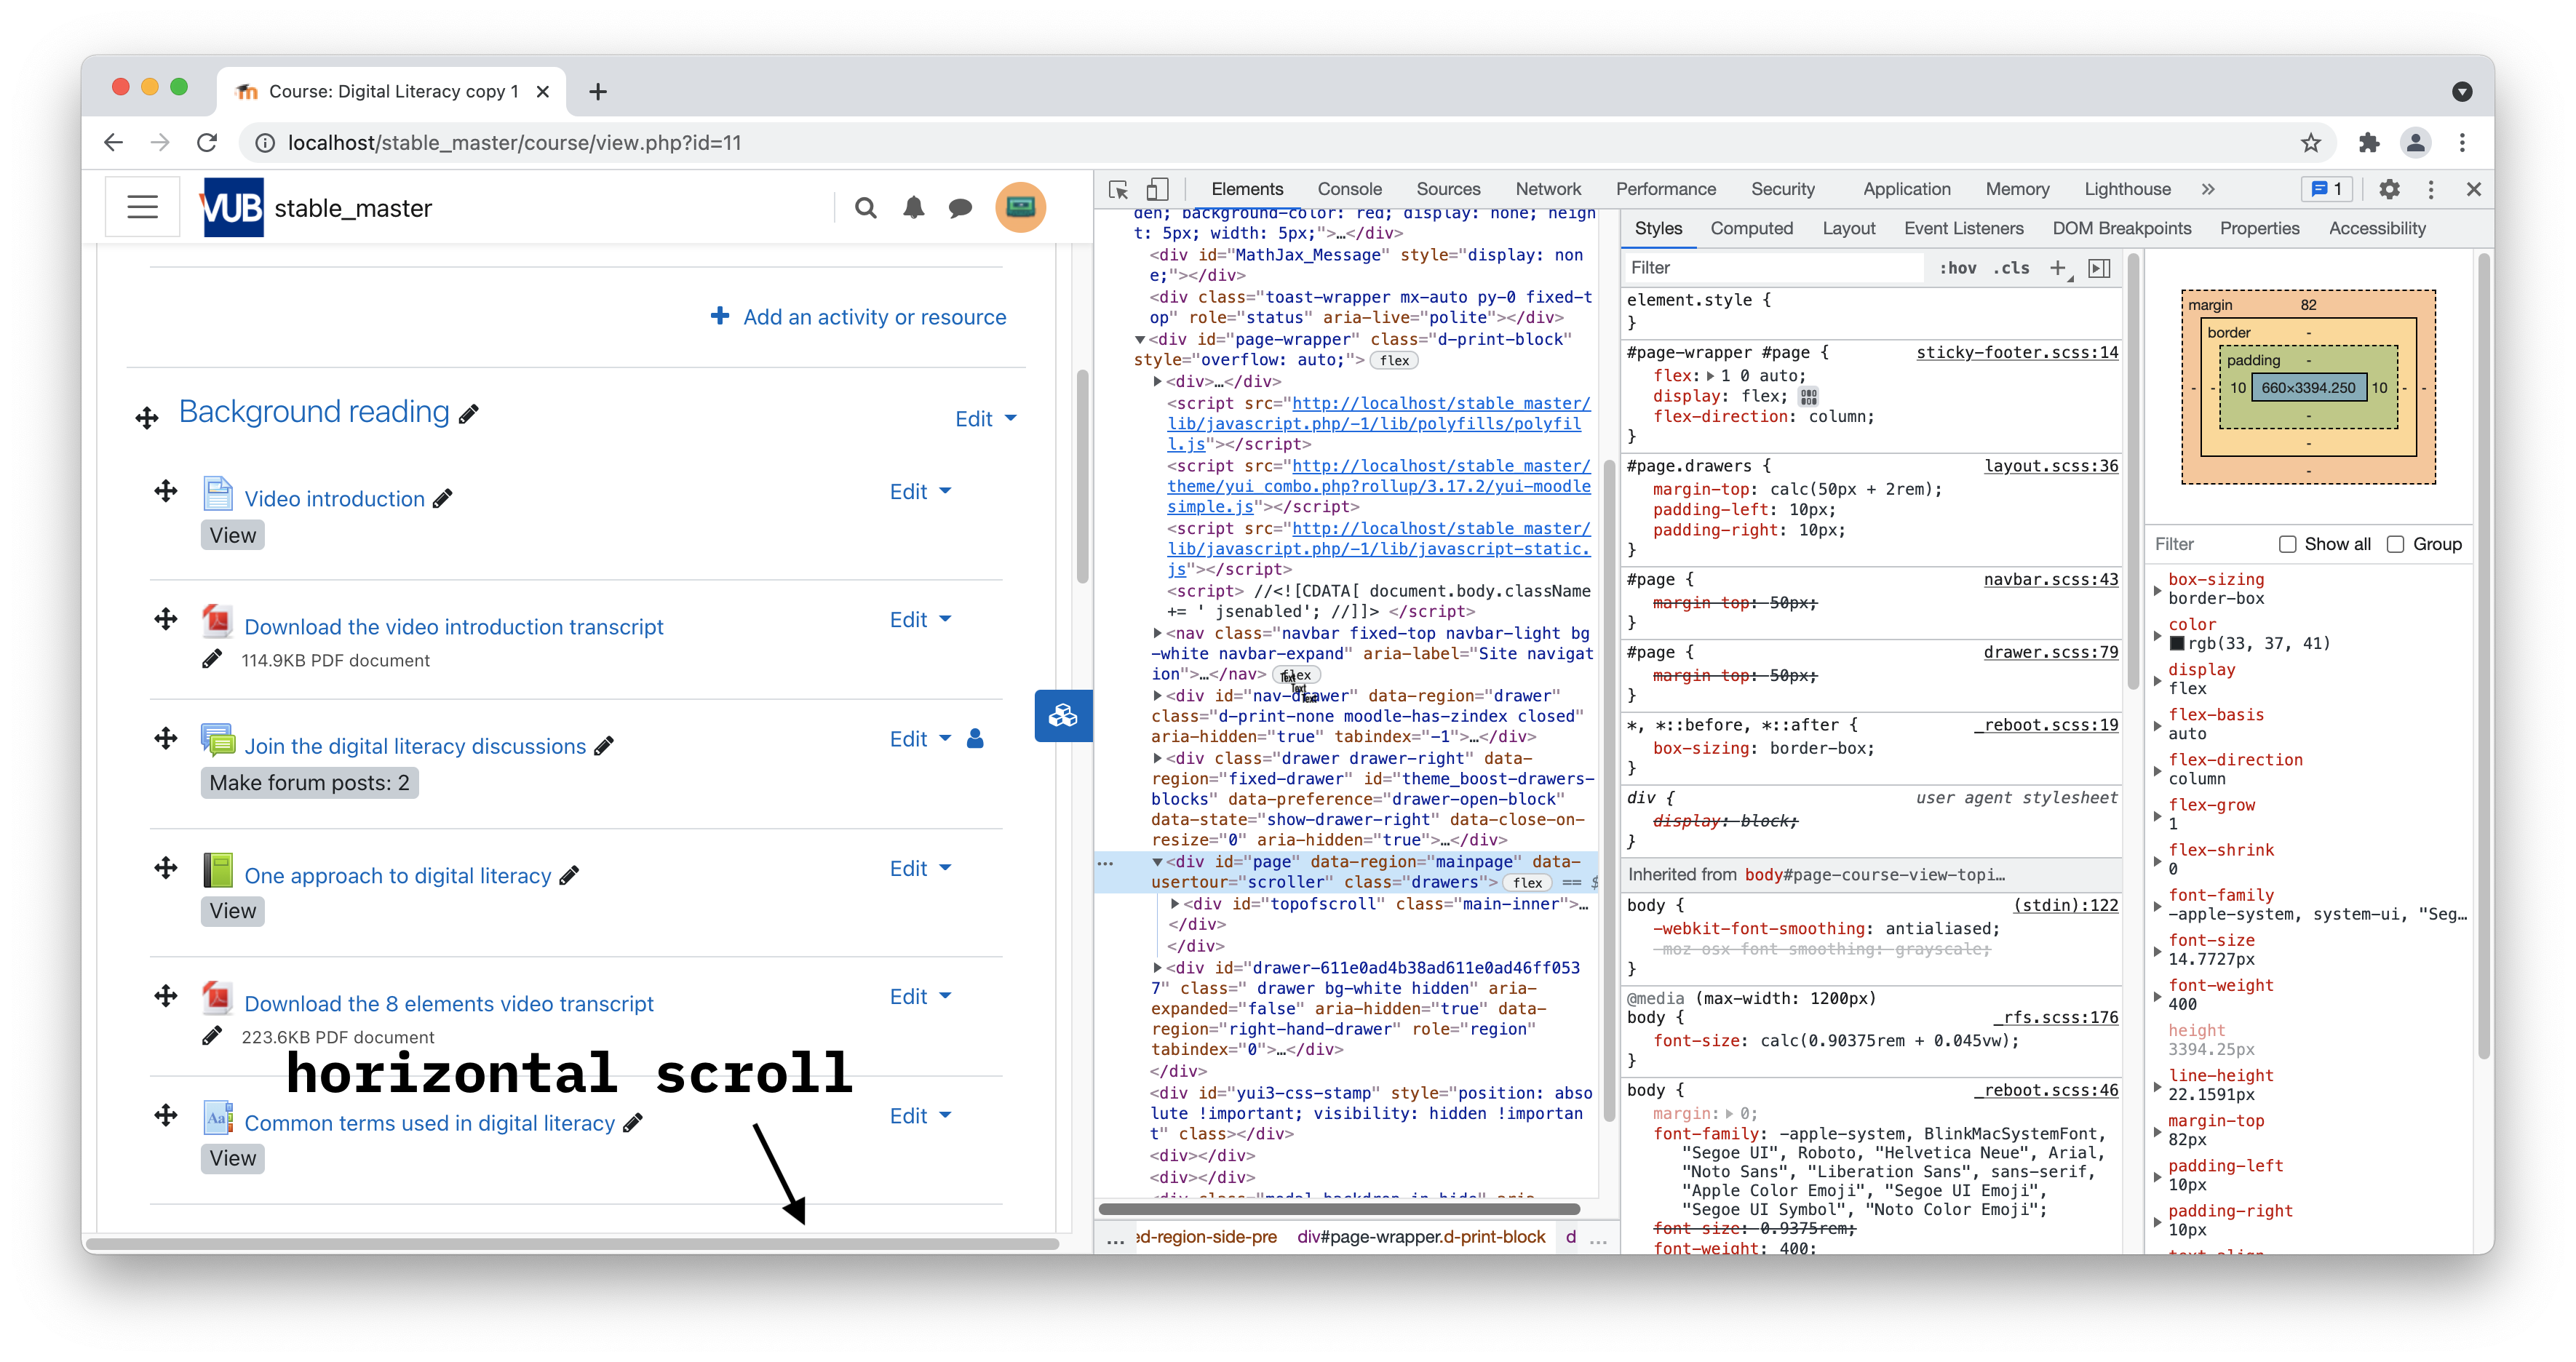
Task: Click the Moodle search magnifier icon
Action: [866, 208]
